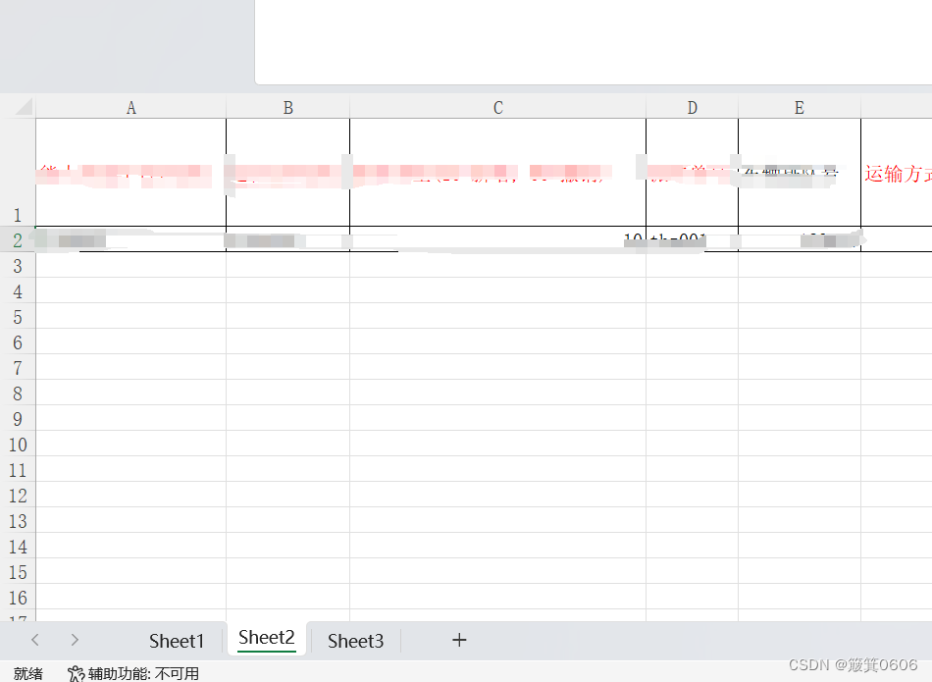Select row 14 header

18,547
